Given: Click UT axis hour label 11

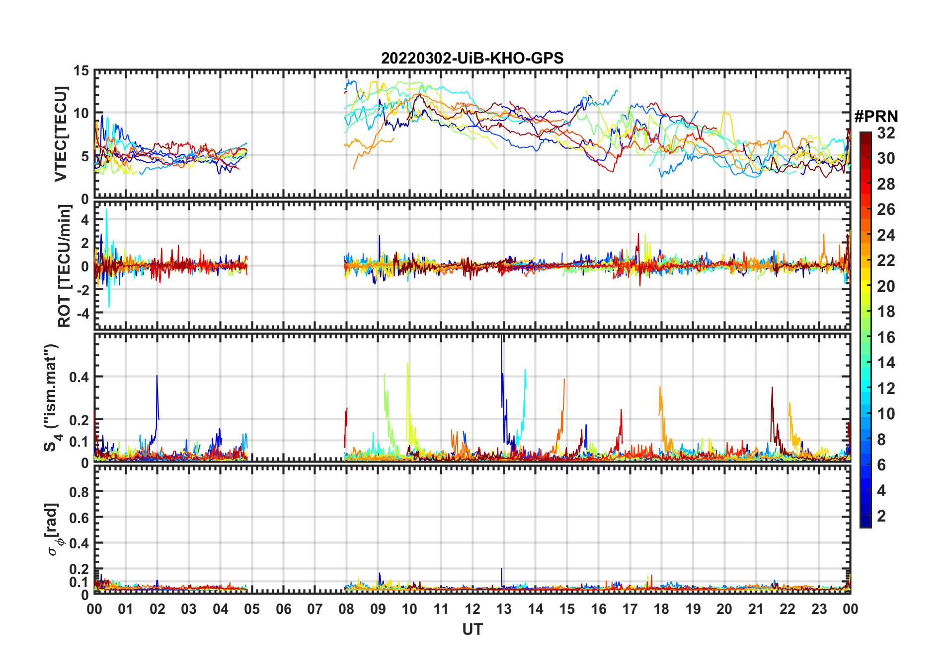Looking at the screenshot, I should coord(441,609).
